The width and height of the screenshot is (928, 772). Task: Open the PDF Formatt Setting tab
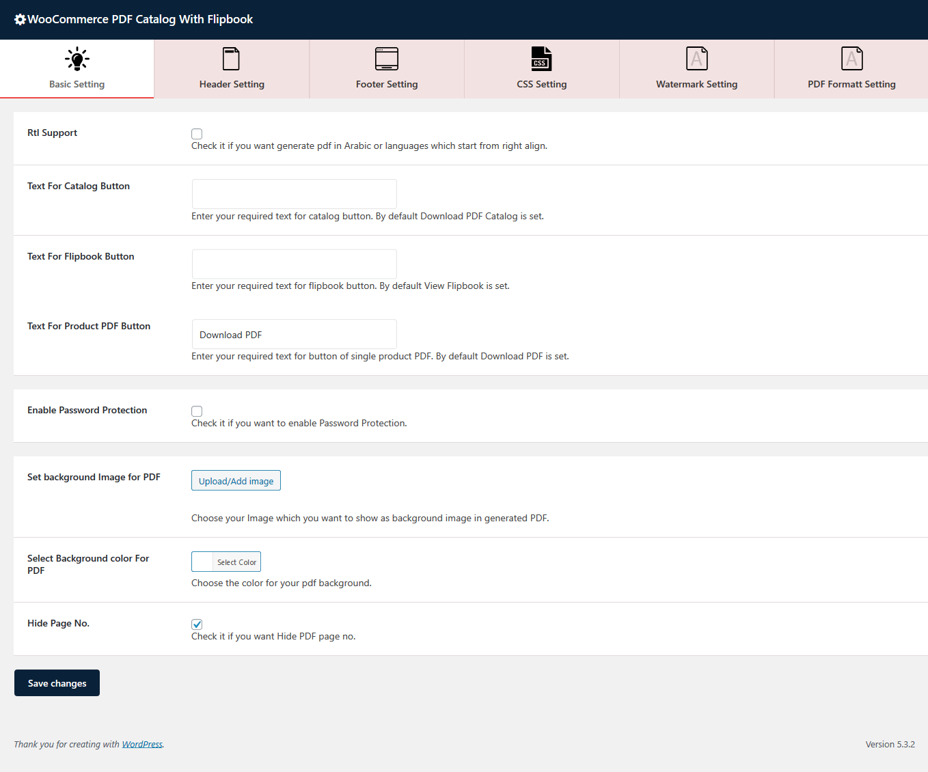tap(851, 69)
